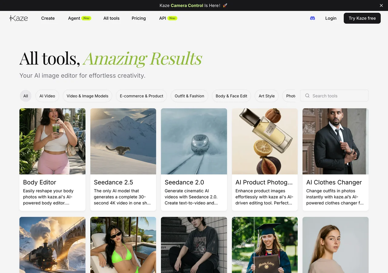This screenshot has width=388, height=273.
Task: Click the "Your AI image editor" subtitle
Action: (82, 76)
